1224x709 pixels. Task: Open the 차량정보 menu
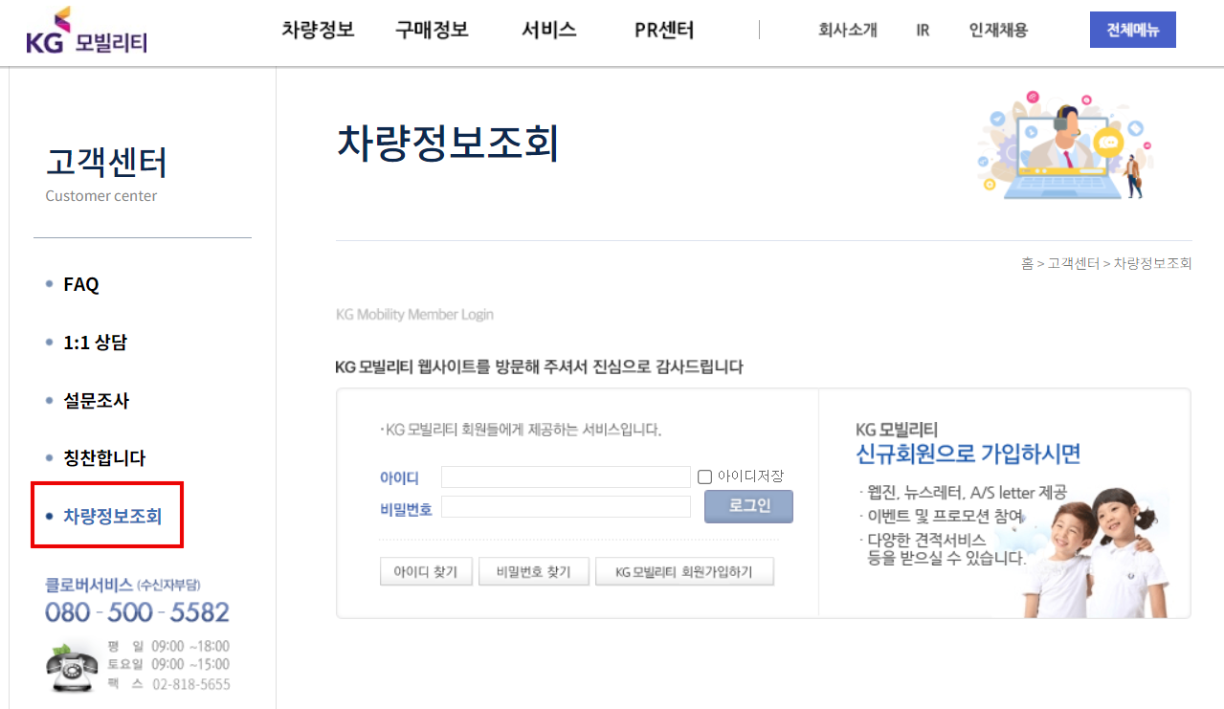318,30
